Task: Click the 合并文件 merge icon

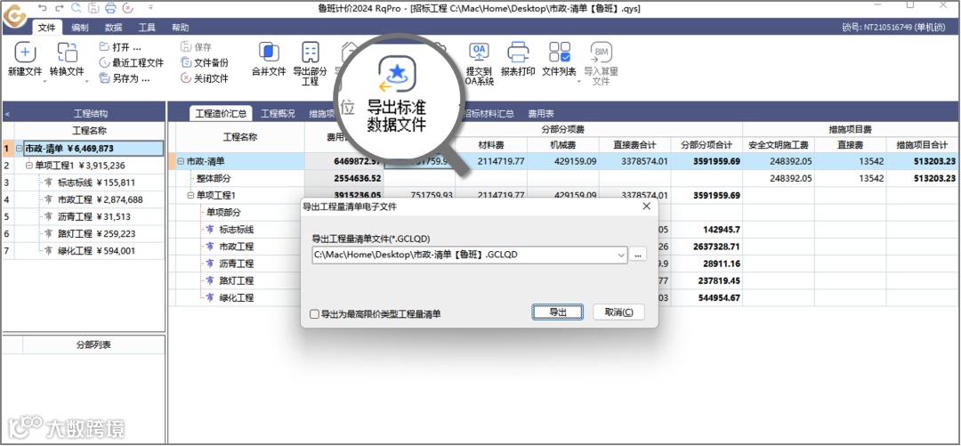Action: [x=269, y=53]
